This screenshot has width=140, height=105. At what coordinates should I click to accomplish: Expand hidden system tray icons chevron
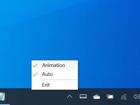(70, 97)
